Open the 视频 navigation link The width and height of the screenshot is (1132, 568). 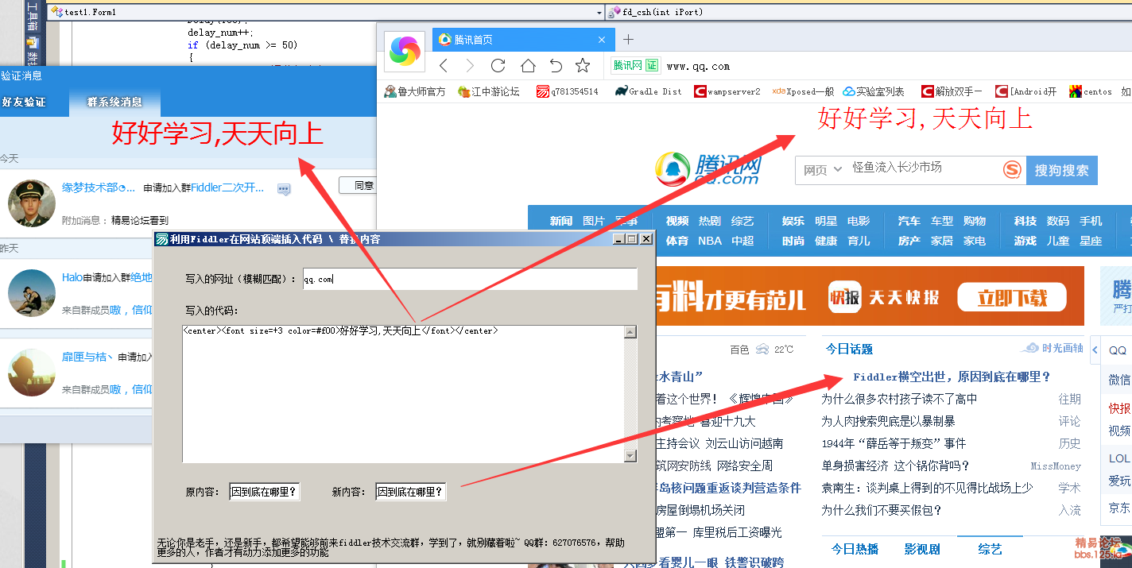677,221
